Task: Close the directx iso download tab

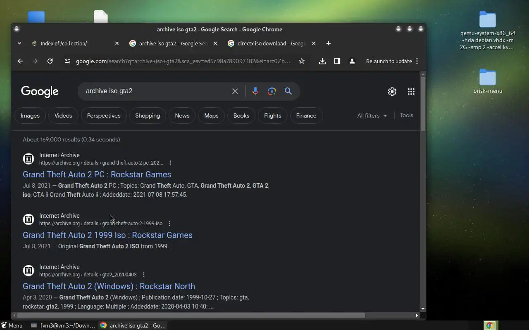Action: point(314,43)
